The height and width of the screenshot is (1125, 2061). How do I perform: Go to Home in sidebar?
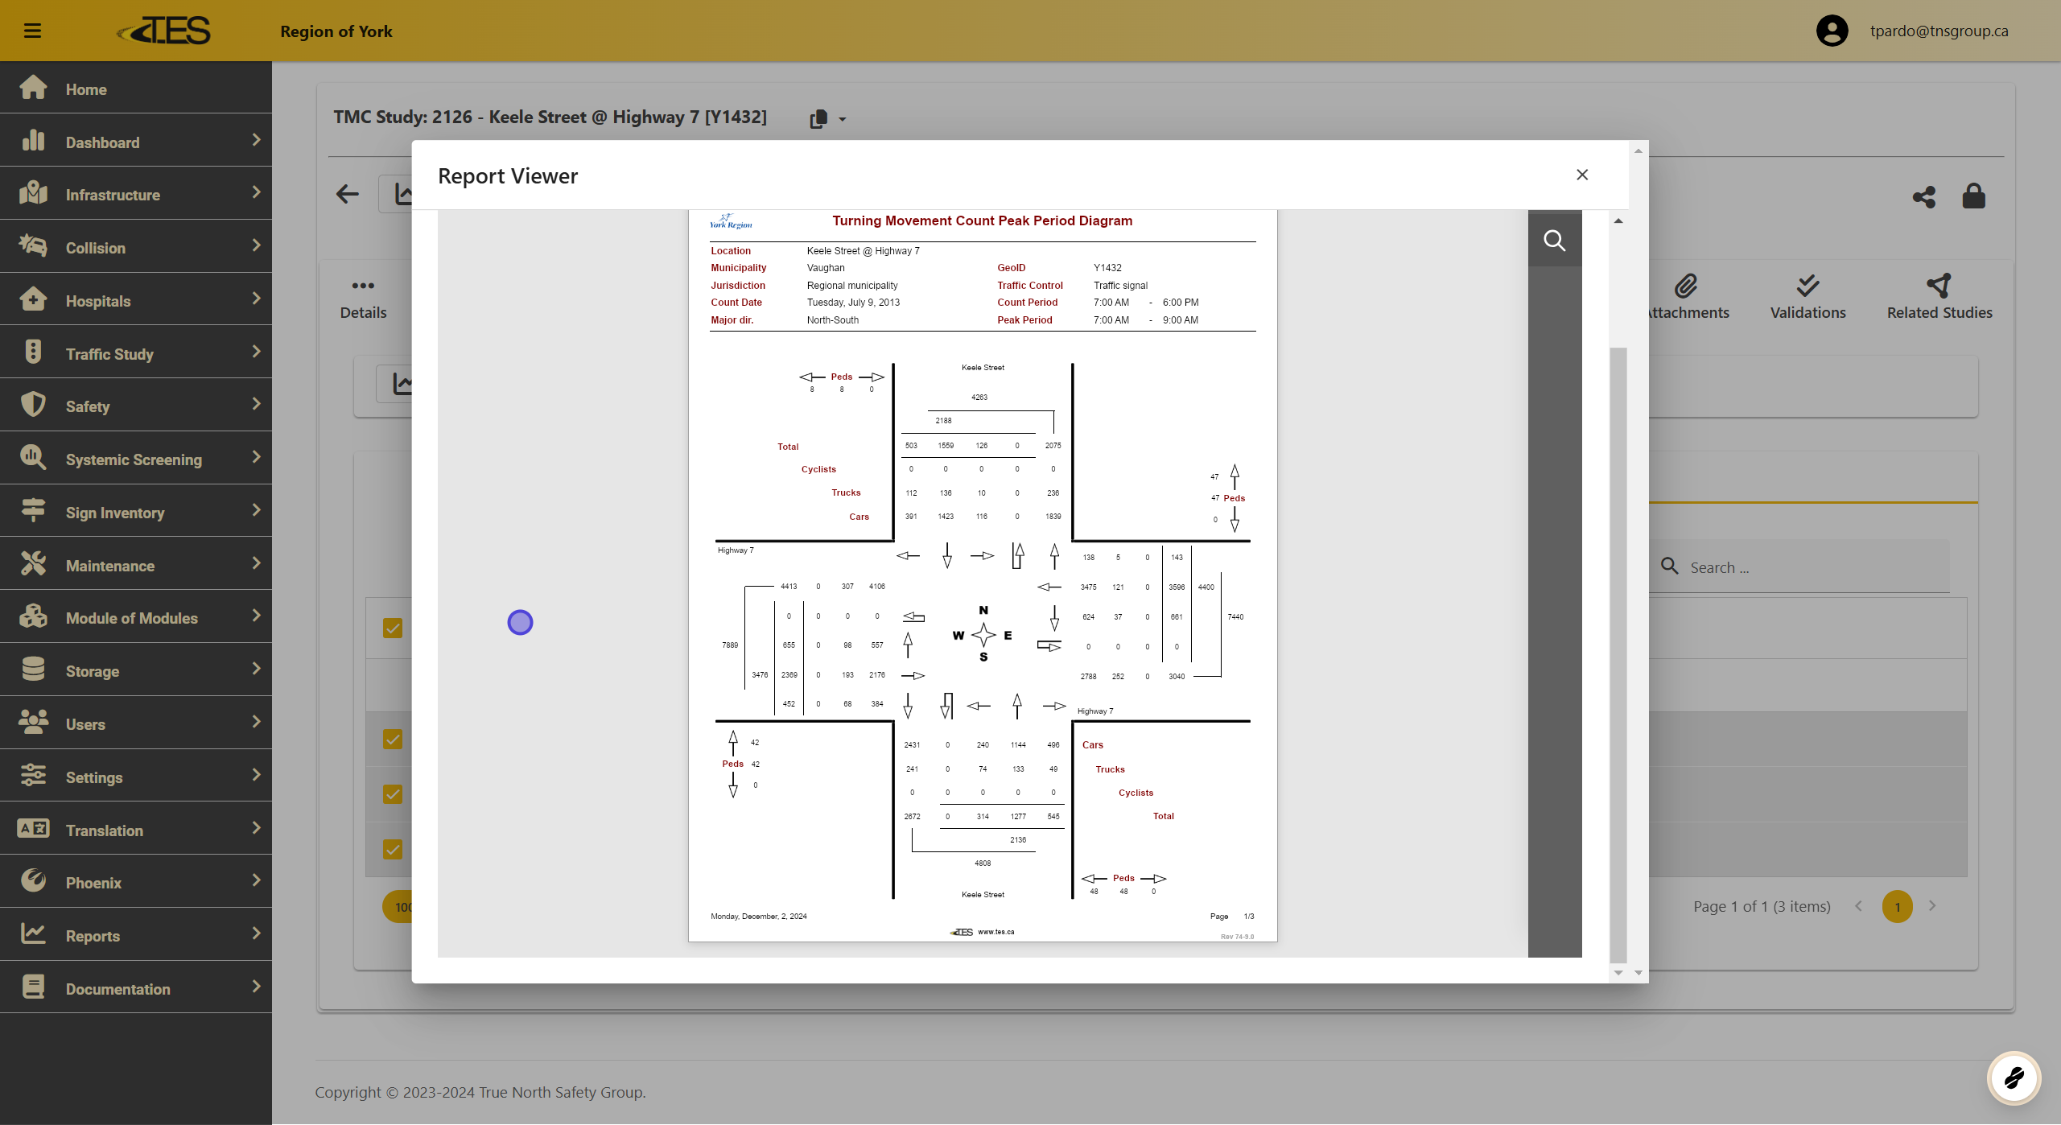[86, 89]
